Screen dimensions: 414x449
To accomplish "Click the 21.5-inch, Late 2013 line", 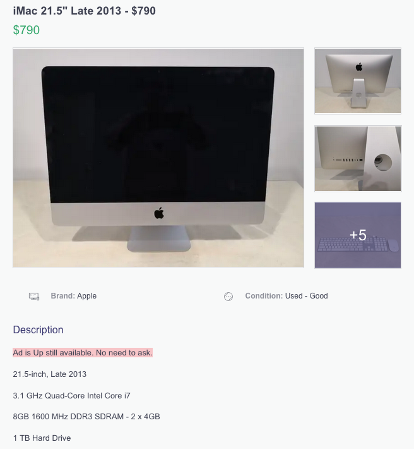I will click(x=49, y=374).
